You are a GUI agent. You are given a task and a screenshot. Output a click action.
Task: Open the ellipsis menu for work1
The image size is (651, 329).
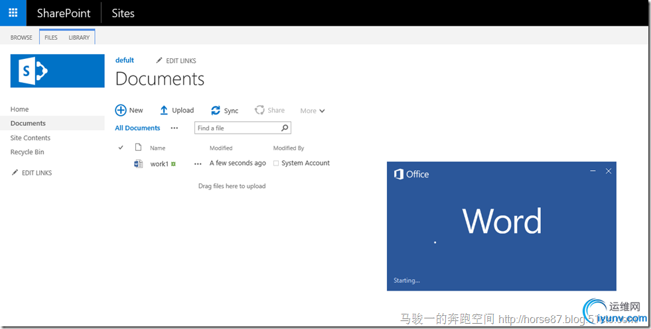point(198,164)
